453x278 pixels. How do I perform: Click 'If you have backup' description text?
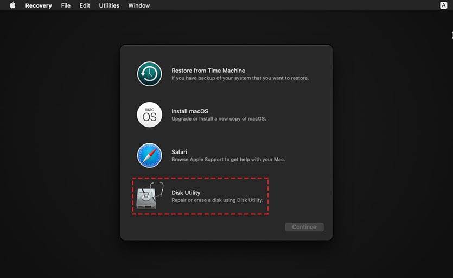(x=240, y=78)
